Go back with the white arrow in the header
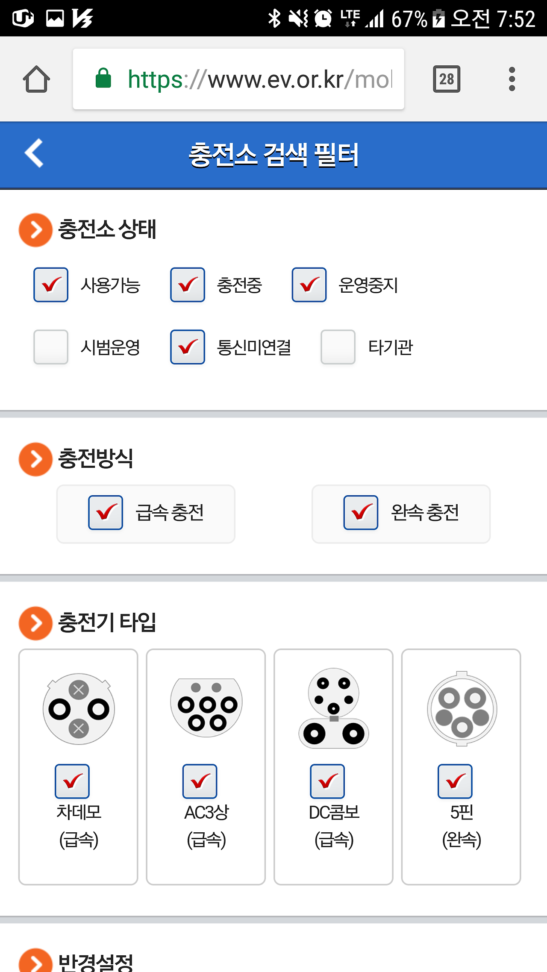Image resolution: width=547 pixels, height=972 pixels. click(x=34, y=153)
